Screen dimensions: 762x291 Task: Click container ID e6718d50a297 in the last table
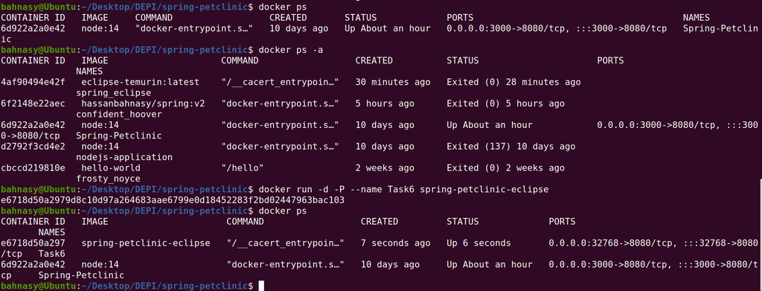(33, 243)
